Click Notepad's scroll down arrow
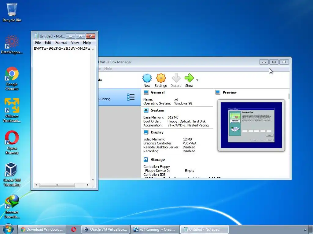This screenshot has width=313, height=234. click(93, 180)
